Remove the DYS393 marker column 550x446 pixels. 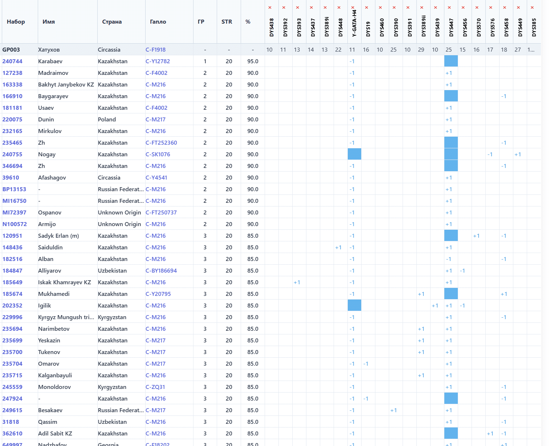coord(297,8)
